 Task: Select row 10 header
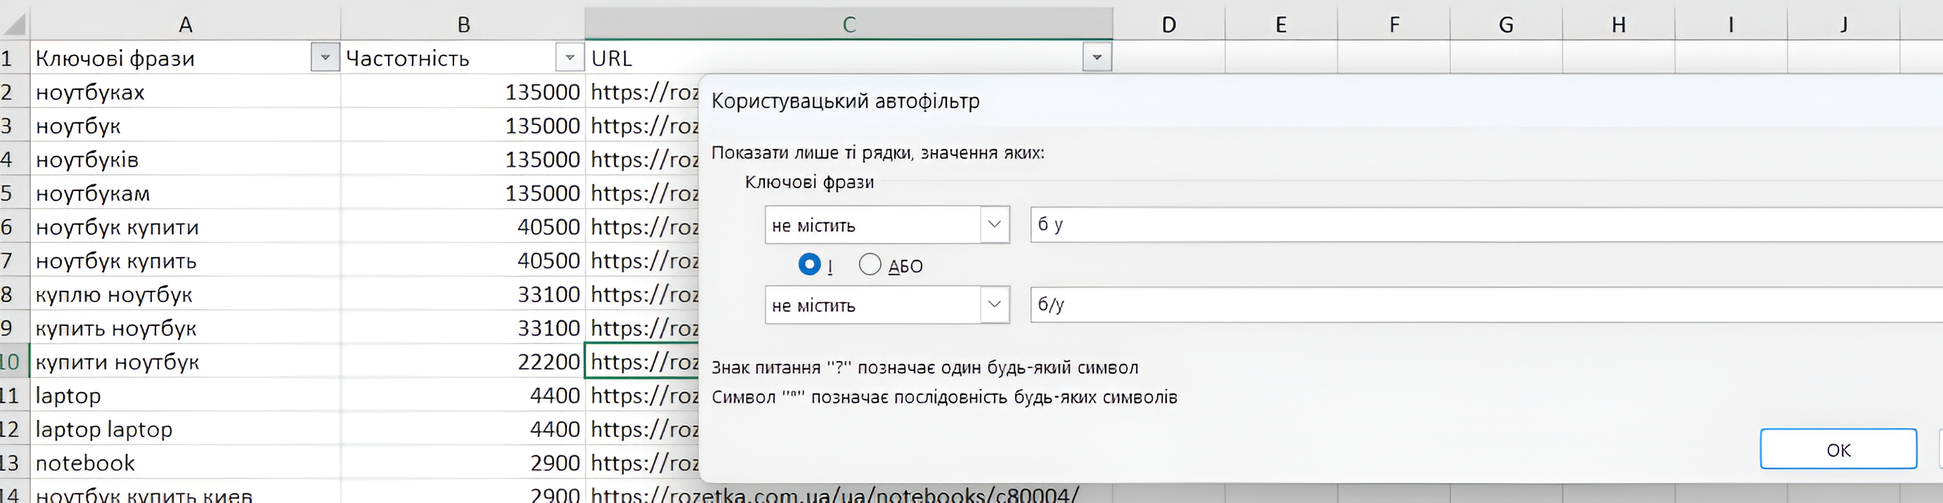point(14,361)
